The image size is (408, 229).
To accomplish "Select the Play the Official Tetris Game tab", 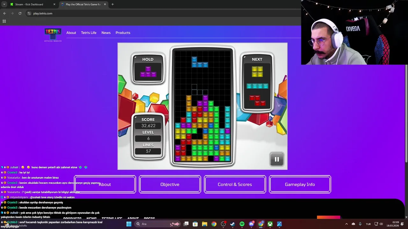I will point(83,4).
